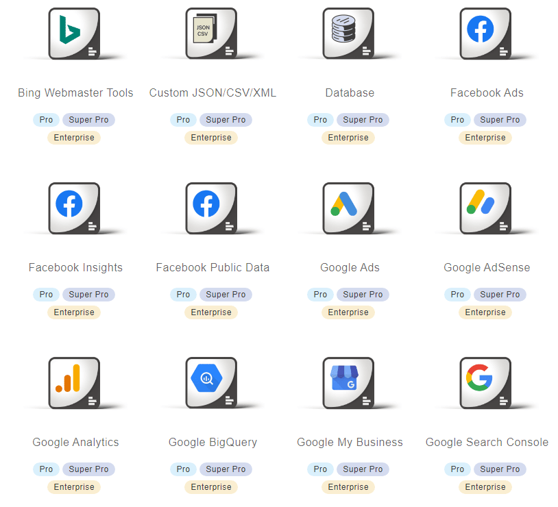Select the Facebook Public Data title

(x=213, y=268)
